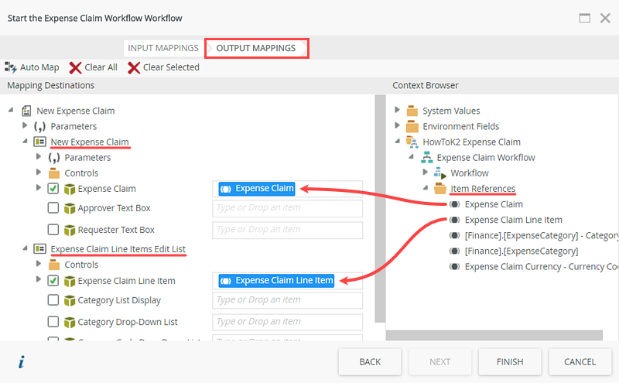Click the Requester Text Box mapping field
The width and height of the screenshot is (619, 383).
point(287,230)
